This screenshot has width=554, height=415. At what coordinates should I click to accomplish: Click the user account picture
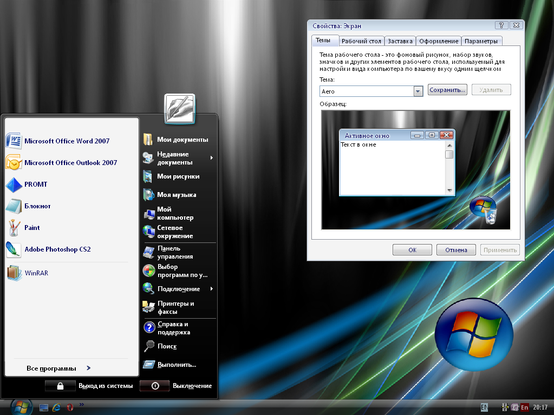(180, 109)
